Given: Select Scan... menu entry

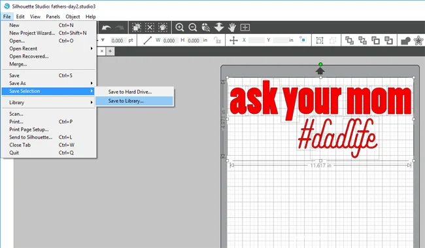Looking at the screenshot, I should (x=49, y=114).
